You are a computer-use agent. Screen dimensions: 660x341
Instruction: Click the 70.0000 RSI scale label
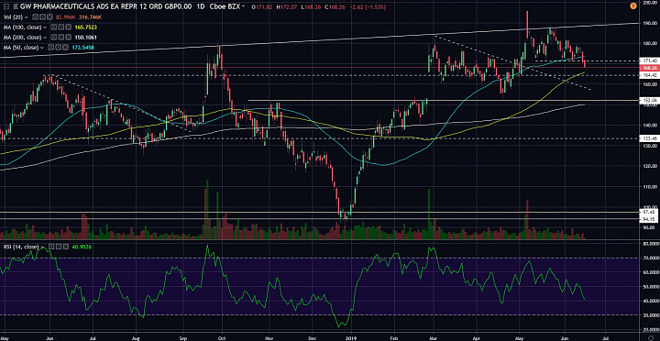650,258
